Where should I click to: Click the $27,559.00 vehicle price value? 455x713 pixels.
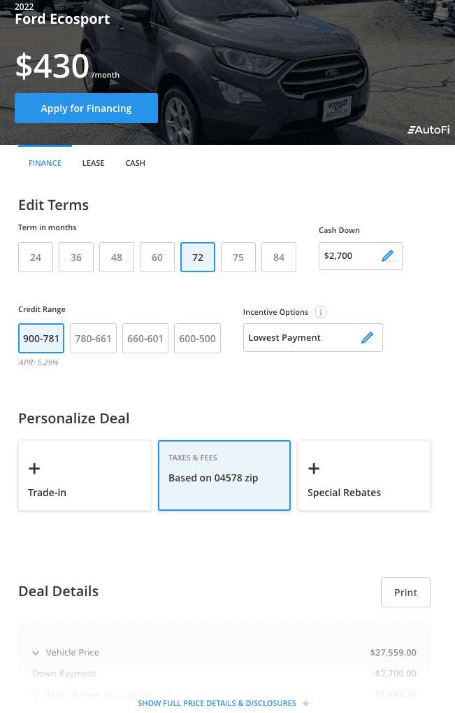[393, 653]
